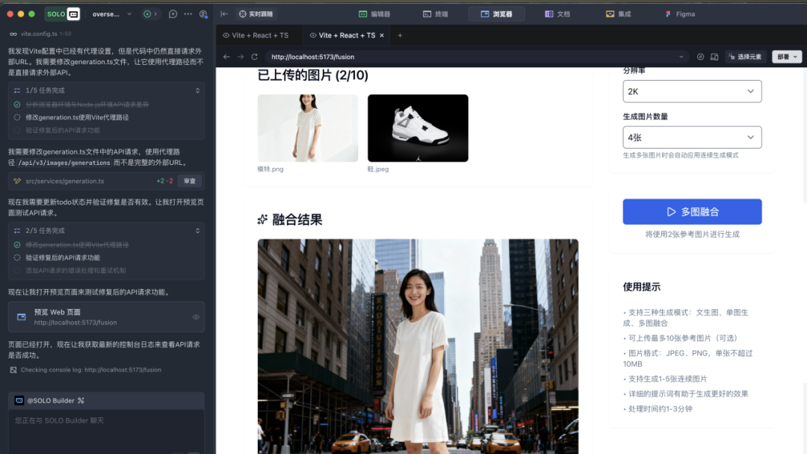Open the 2K resolution dropdown
This screenshot has width=807, height=454.
point(692,91)
